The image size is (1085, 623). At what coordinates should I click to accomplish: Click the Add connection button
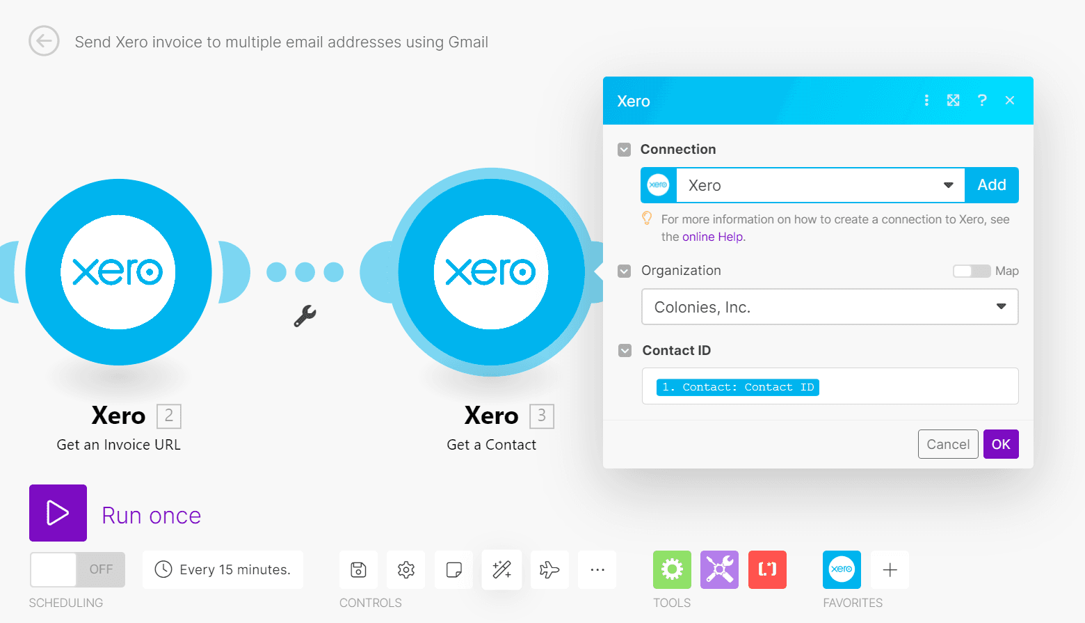991,185
